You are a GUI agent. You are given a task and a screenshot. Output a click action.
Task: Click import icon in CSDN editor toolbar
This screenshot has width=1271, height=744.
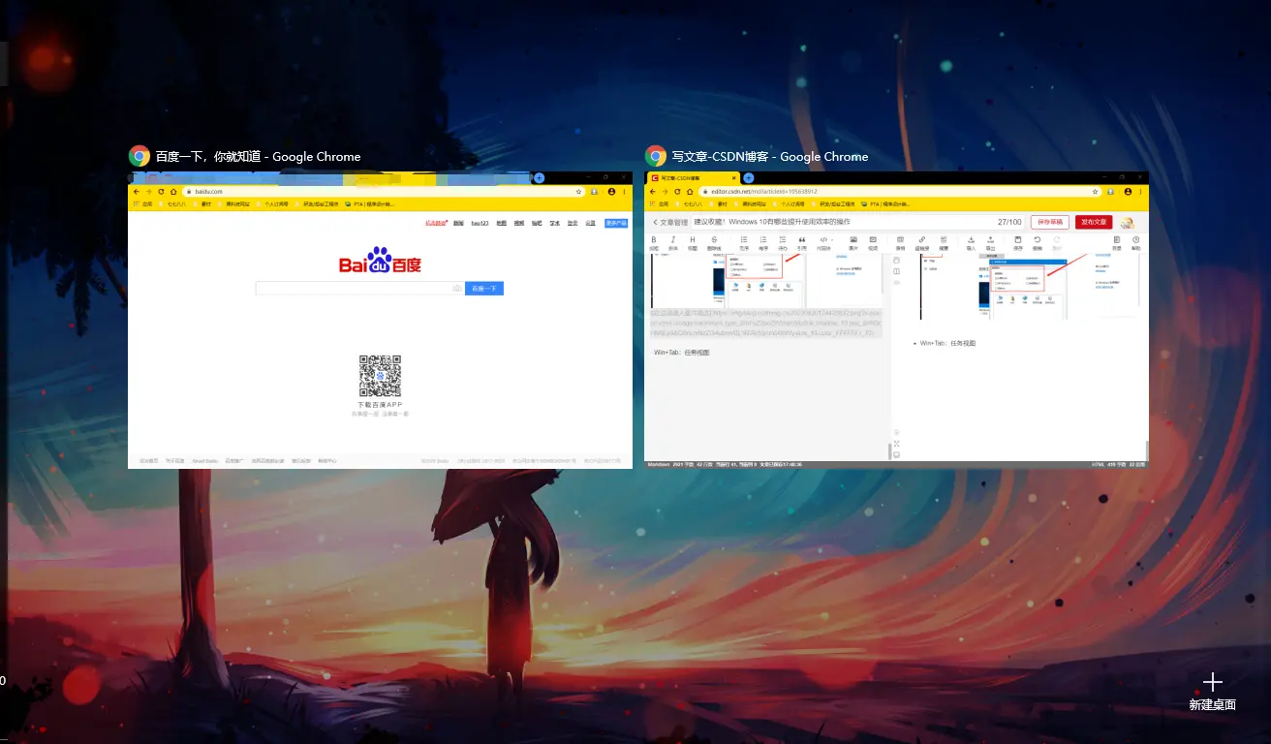(972, 239)
